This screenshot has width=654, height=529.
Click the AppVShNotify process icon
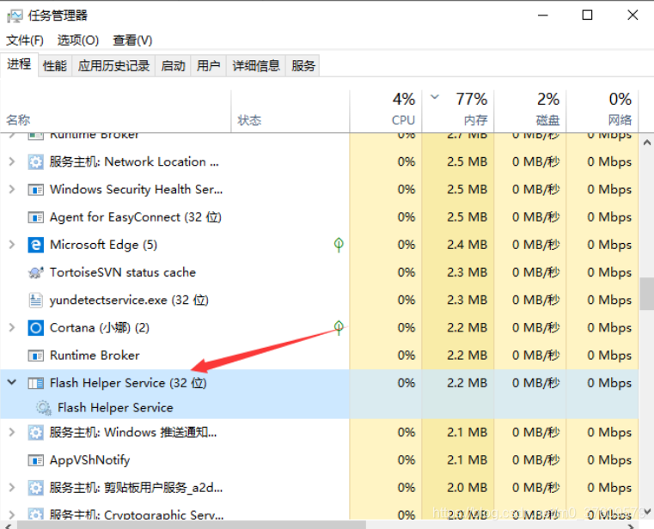36,460
